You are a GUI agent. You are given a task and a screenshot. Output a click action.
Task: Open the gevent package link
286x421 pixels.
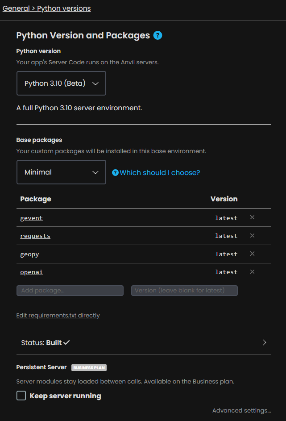click(31, 218)
